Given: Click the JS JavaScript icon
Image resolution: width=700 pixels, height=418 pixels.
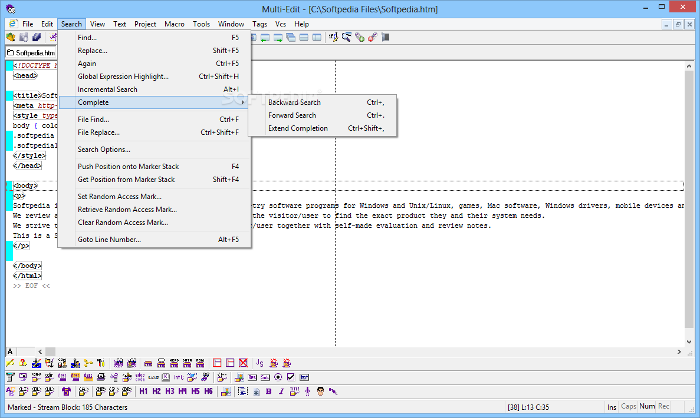Looking at the screenshot, I should coord(259,363).
